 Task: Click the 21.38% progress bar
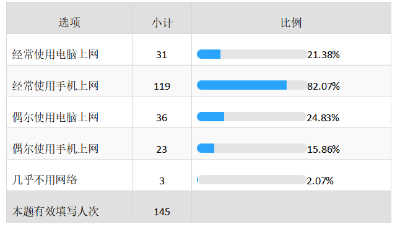coord(251,54)
